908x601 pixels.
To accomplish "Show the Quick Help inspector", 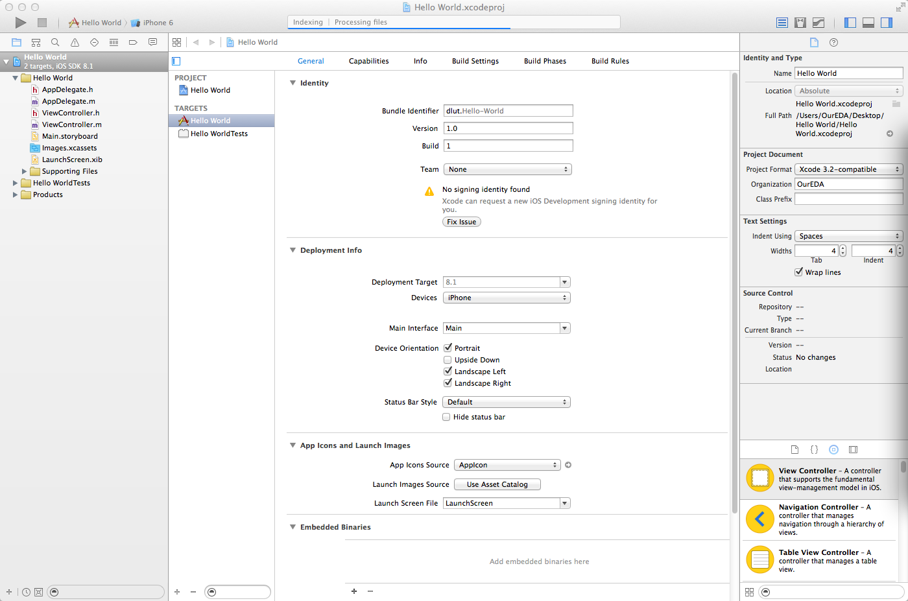I will [x=834, y=42].
